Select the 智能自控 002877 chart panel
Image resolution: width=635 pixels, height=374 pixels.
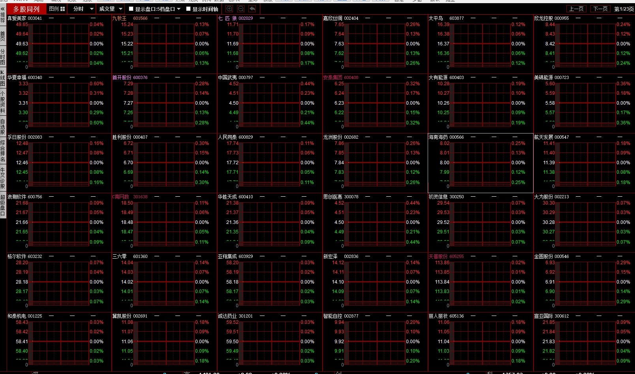pos(375,342)
